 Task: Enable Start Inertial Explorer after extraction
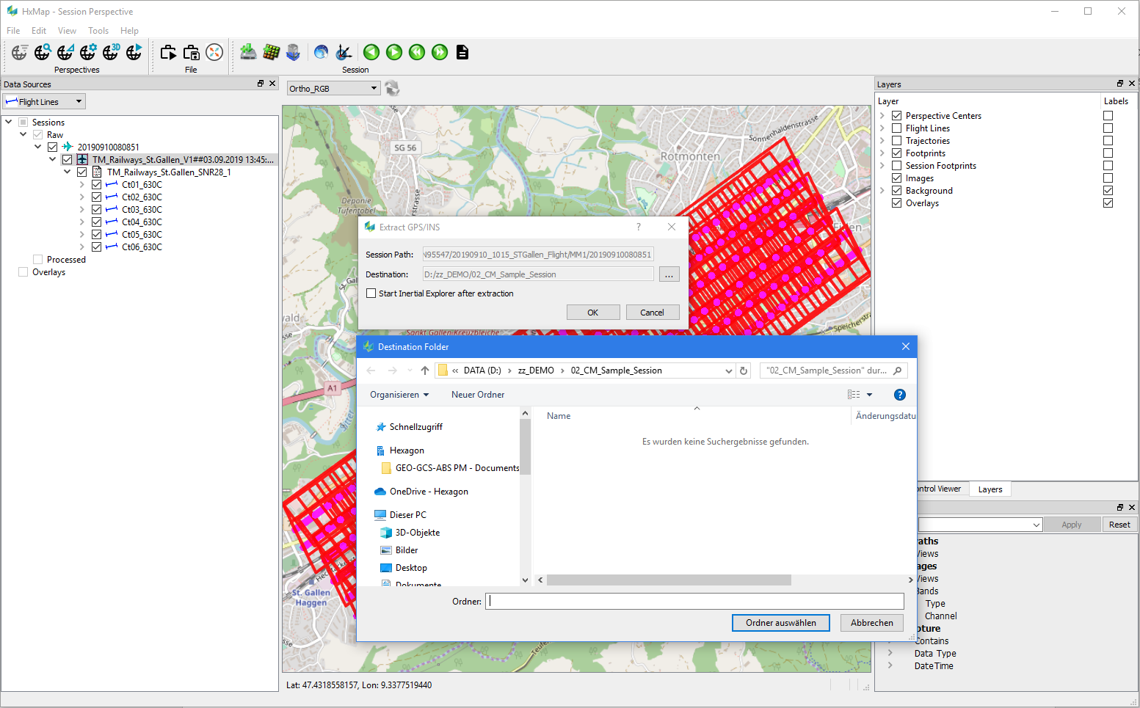click(x=371, y=293)
